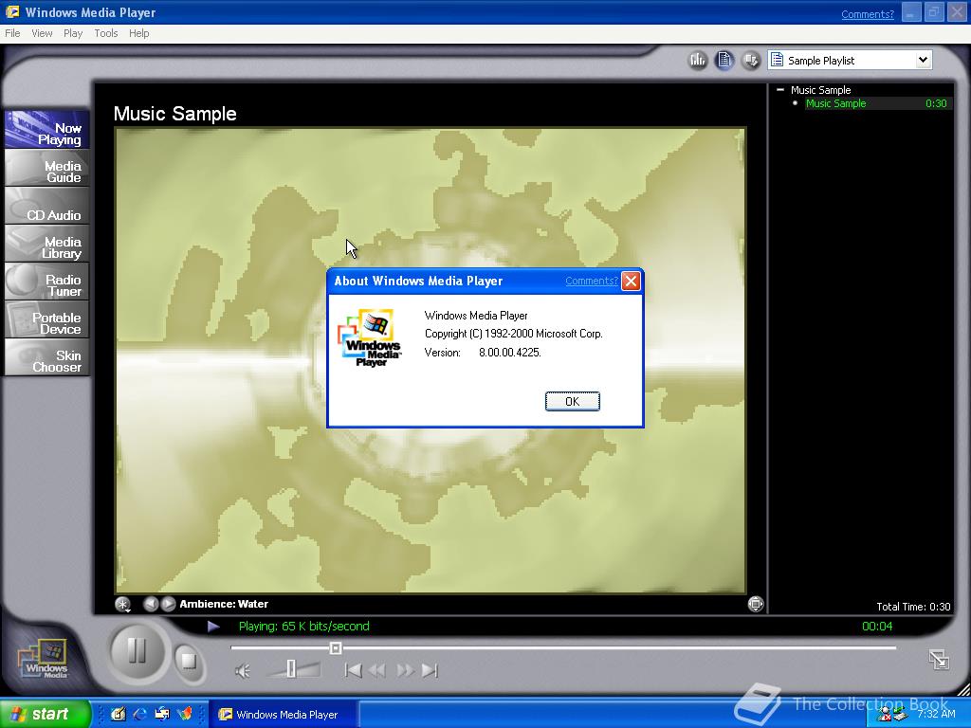
Task: Skip to next track
Action: [430, 670]
